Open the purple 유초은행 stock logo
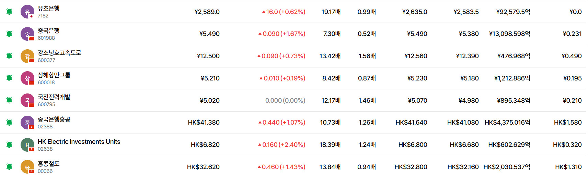The width and height of the screenshot is (588, 177). pyautogui.click(x=27, y=12)
